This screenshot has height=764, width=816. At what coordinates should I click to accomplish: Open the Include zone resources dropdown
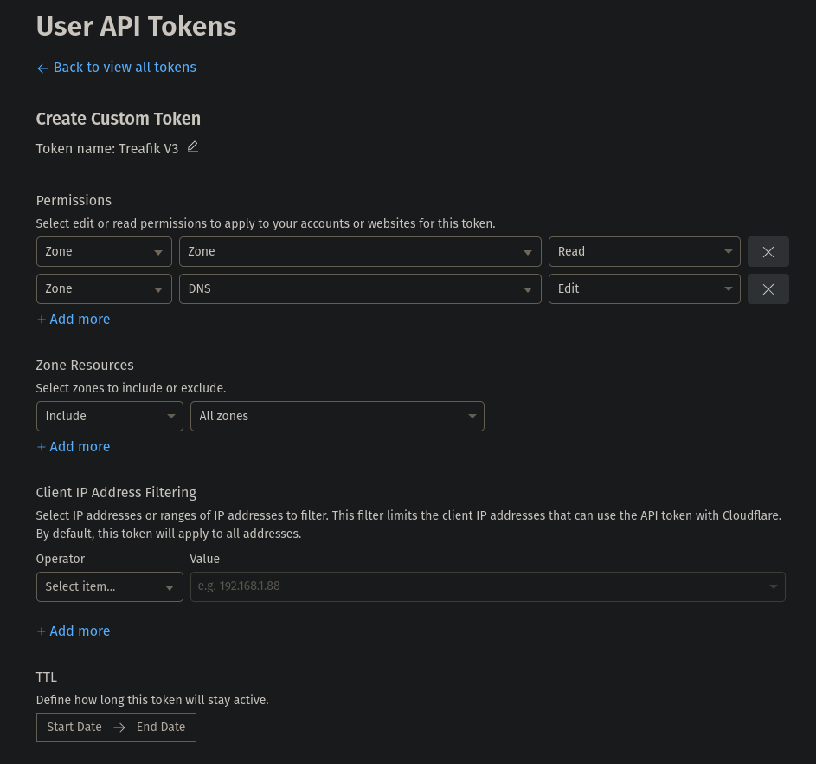pos(110,417)
